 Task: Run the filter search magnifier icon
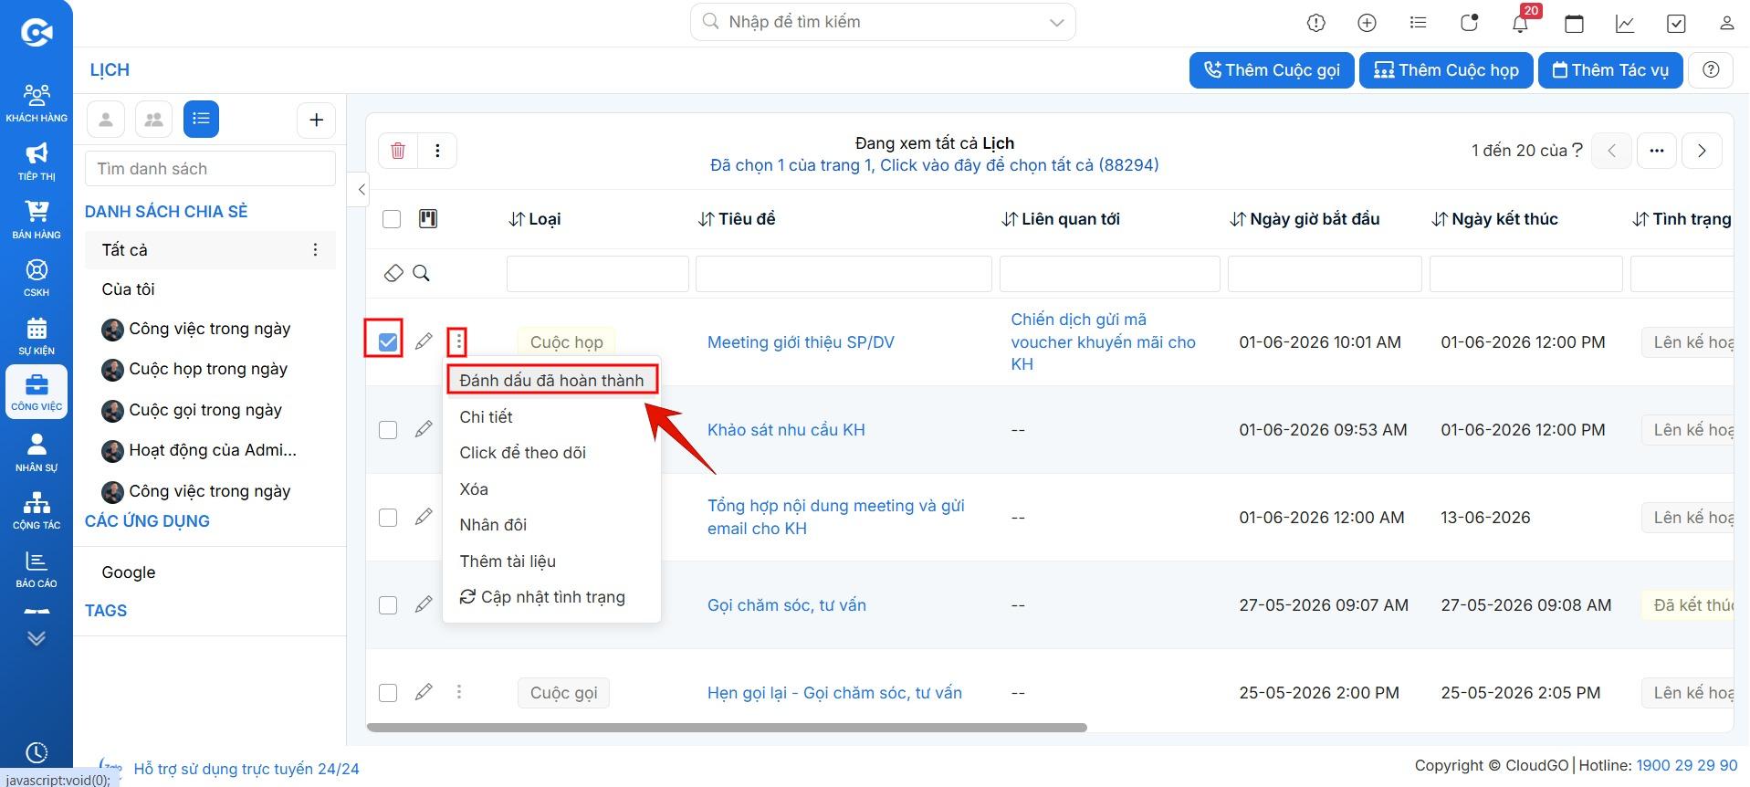(x=421, y=273)
